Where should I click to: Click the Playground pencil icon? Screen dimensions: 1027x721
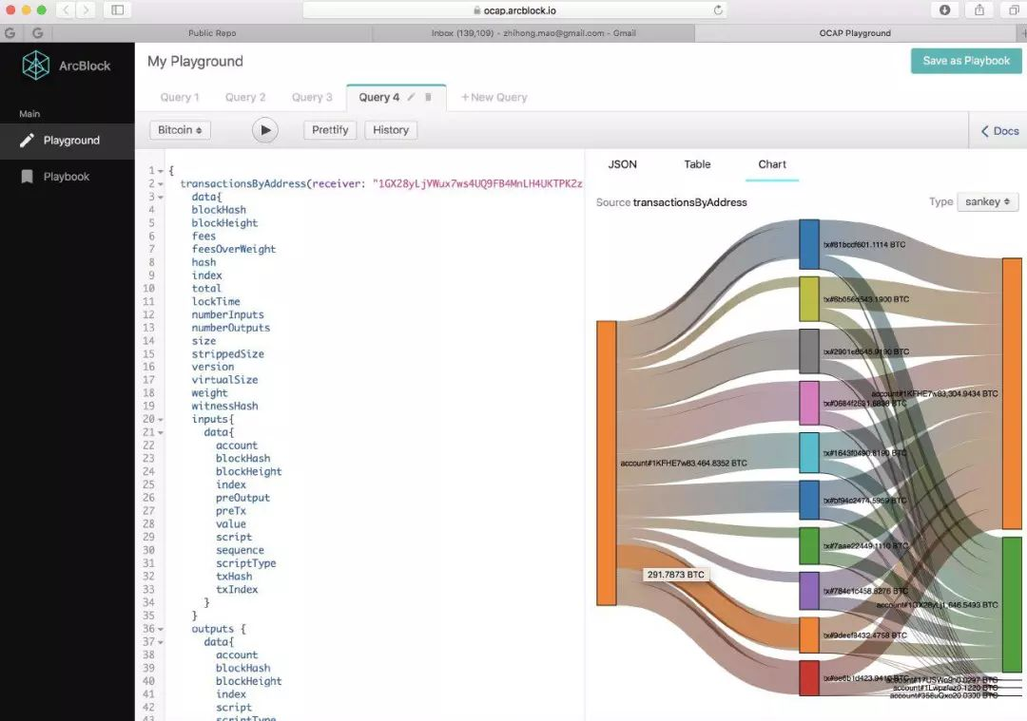click(27, 140)
